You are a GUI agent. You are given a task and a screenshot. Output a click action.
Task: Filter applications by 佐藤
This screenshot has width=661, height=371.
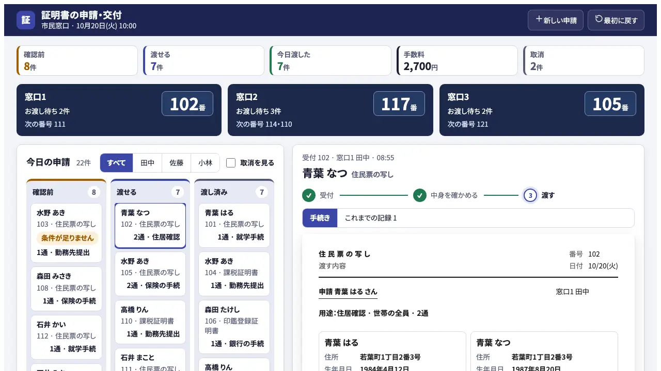pos(176,163)
